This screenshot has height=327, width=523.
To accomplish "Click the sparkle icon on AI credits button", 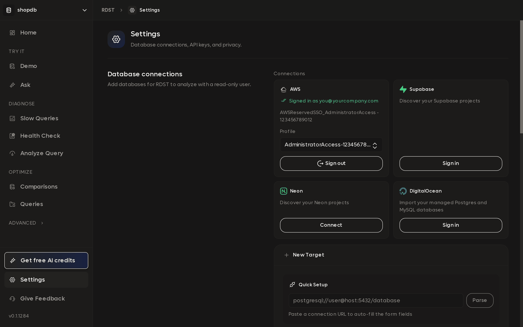I will tap(13, 260).
